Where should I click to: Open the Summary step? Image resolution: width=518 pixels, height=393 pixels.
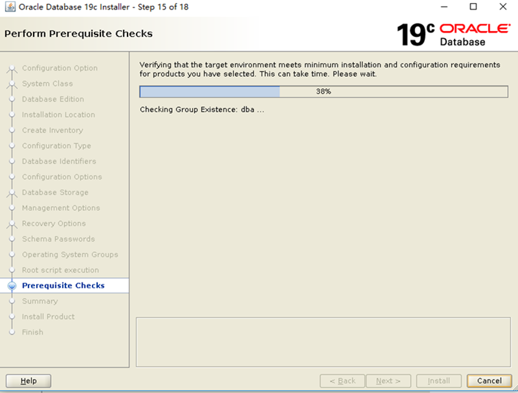(39, 301)
